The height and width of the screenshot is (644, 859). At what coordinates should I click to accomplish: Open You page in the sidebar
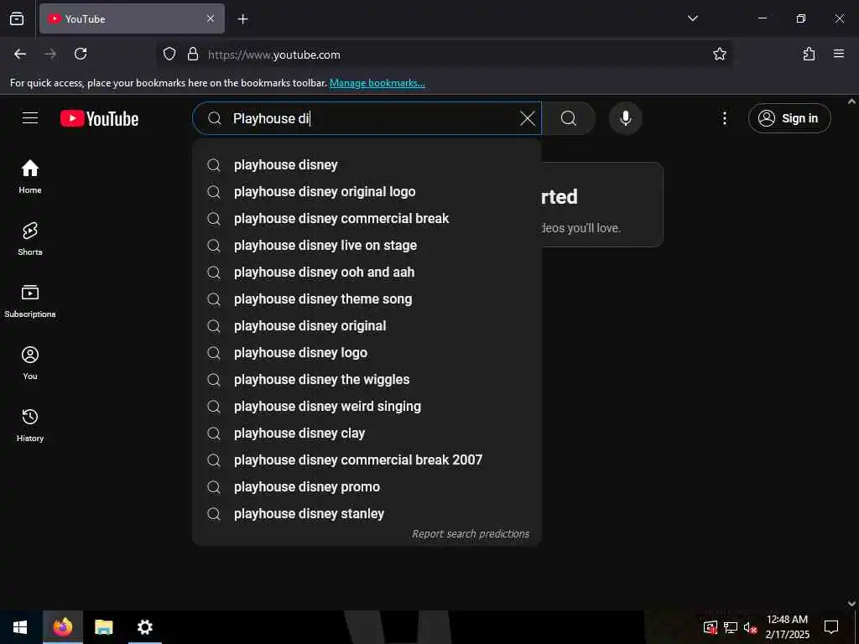30,362
